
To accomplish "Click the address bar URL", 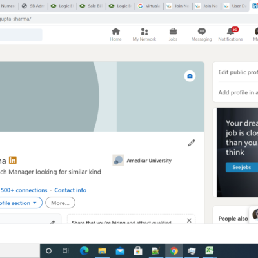I will pos(15,19).
